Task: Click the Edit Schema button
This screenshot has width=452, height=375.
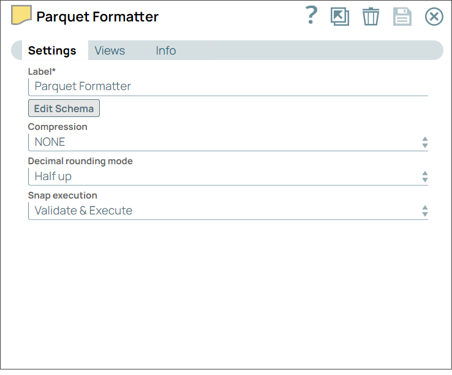Action: (x=64, y=108)
